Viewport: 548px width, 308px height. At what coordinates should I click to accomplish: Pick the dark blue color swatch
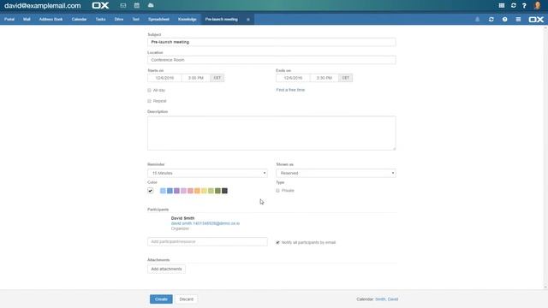pos(170,191)
